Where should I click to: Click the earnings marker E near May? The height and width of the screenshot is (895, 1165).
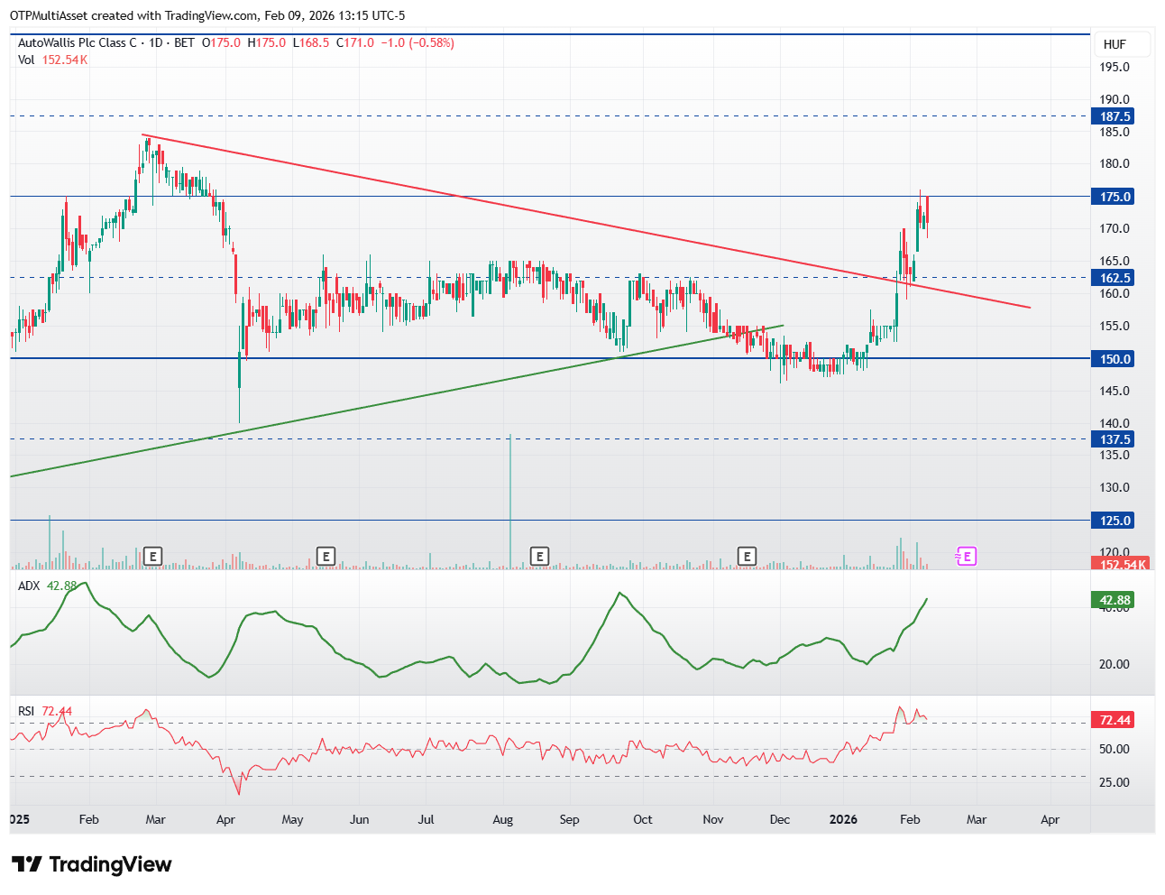point(326,557)
